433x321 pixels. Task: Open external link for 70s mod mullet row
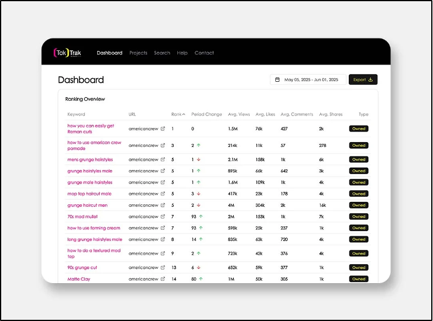pyautogui.click(x=163, y=217)
